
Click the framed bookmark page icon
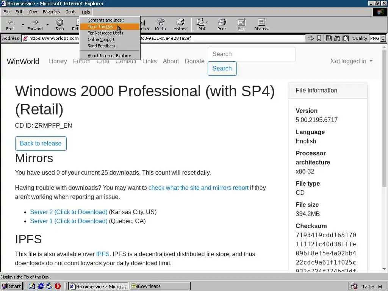point(329,38)
